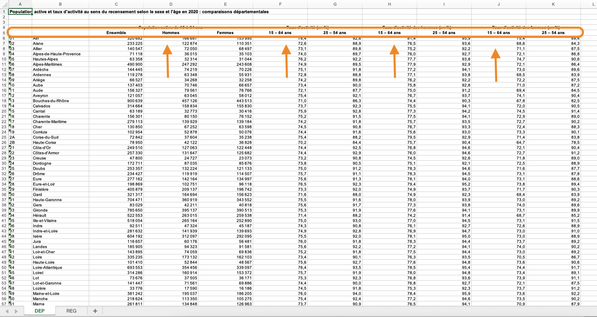The height and width of the screenshot is (317, 597).
Task: Click the fill handle on cell A1
Action: [32, 14]
